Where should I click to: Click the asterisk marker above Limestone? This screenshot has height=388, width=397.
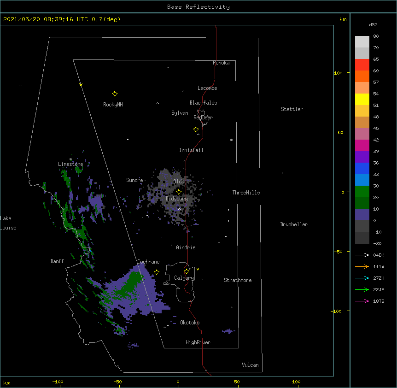tap(70, 159)
